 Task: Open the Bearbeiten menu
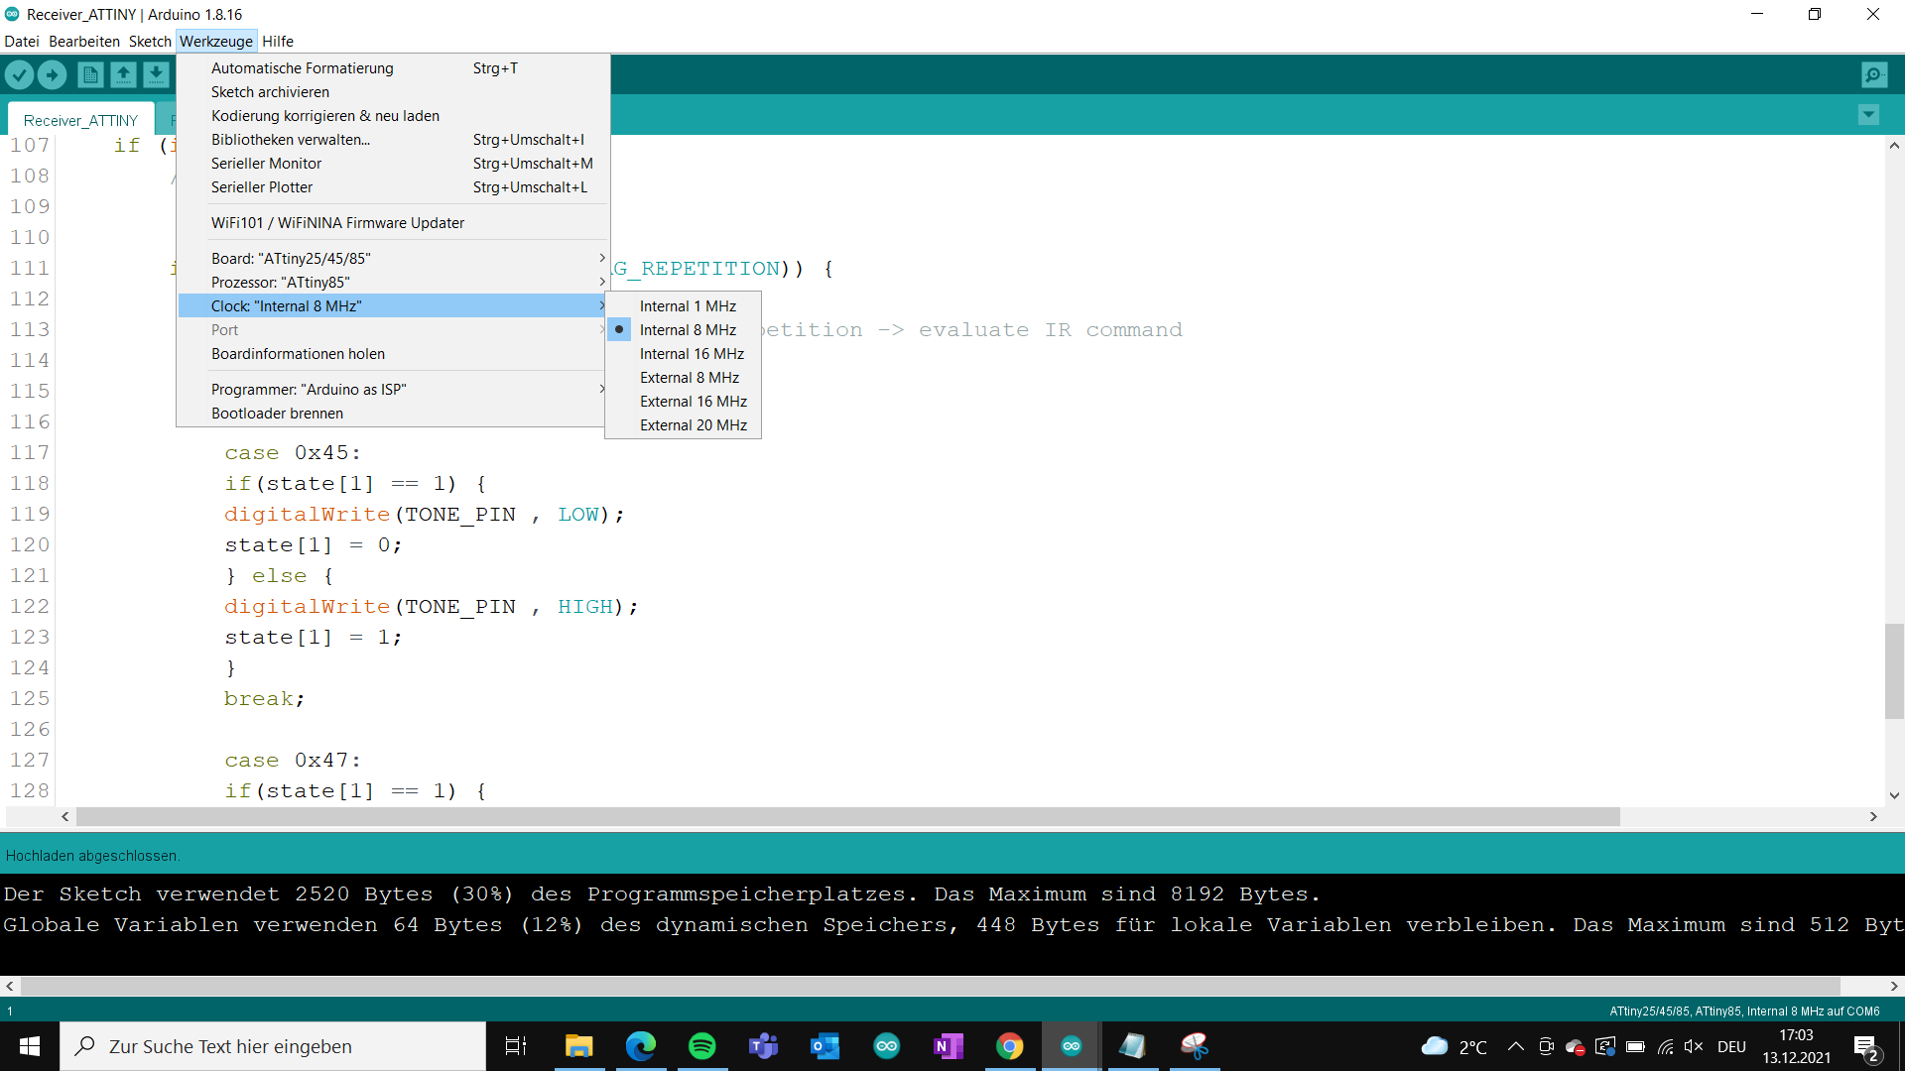[x=84, y=42]
